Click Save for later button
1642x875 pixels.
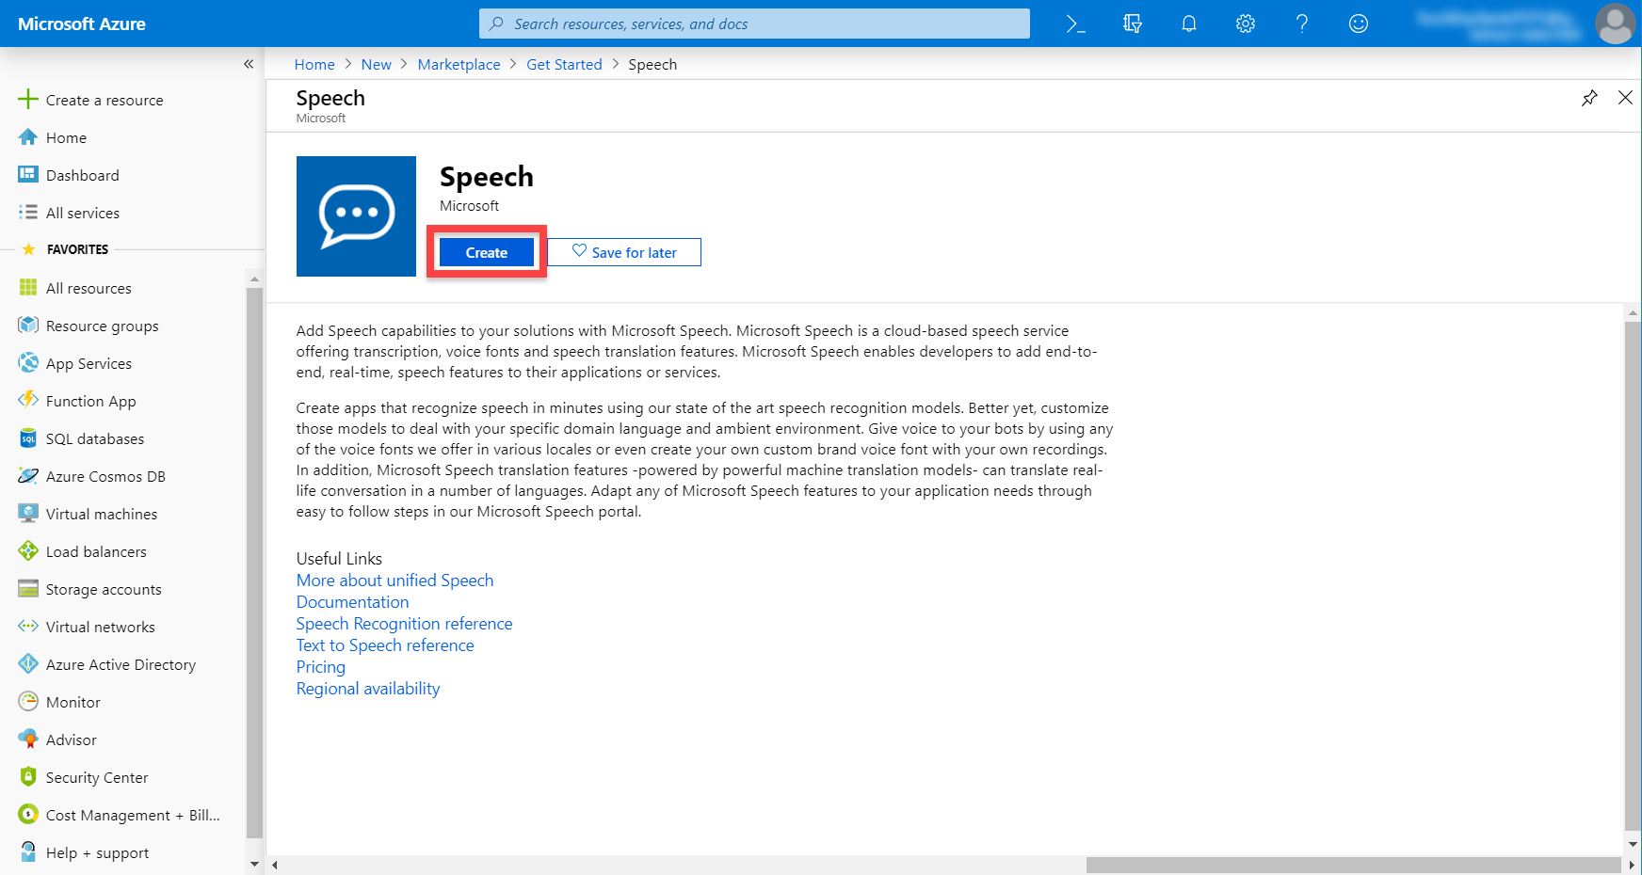coord(624,252)
